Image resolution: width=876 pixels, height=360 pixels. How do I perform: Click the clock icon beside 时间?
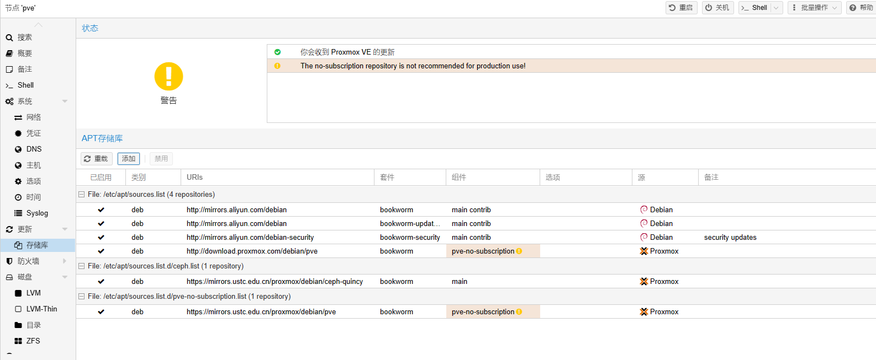click(18, 197)
